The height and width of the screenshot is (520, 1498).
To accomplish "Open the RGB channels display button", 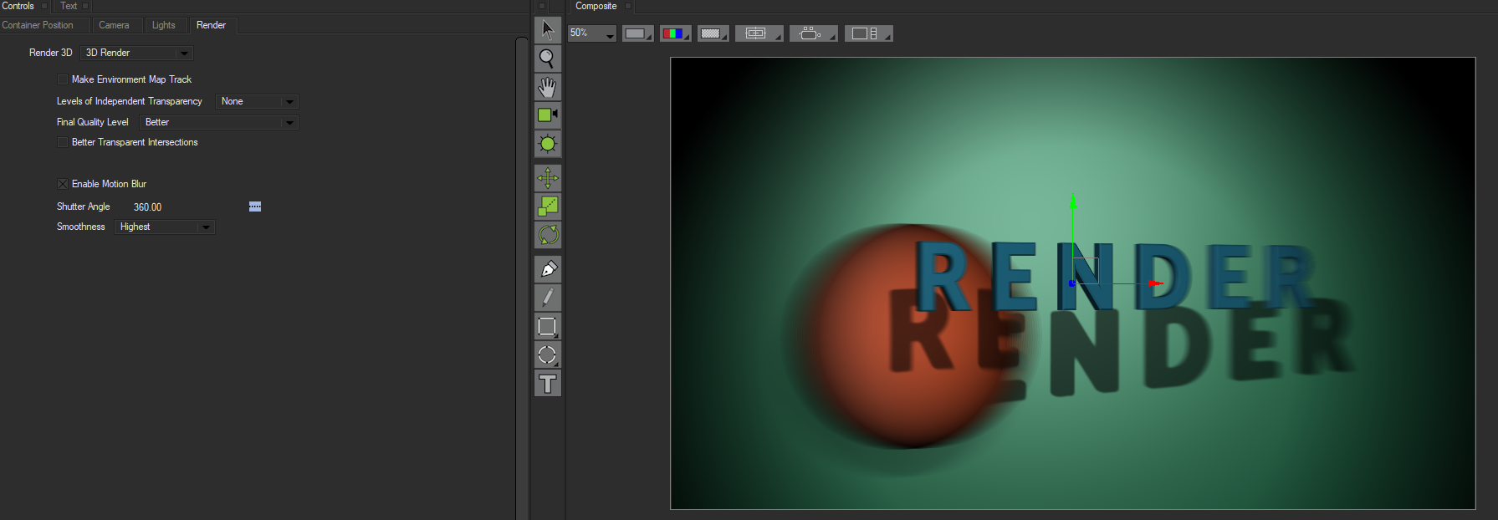I will [674, 33].
